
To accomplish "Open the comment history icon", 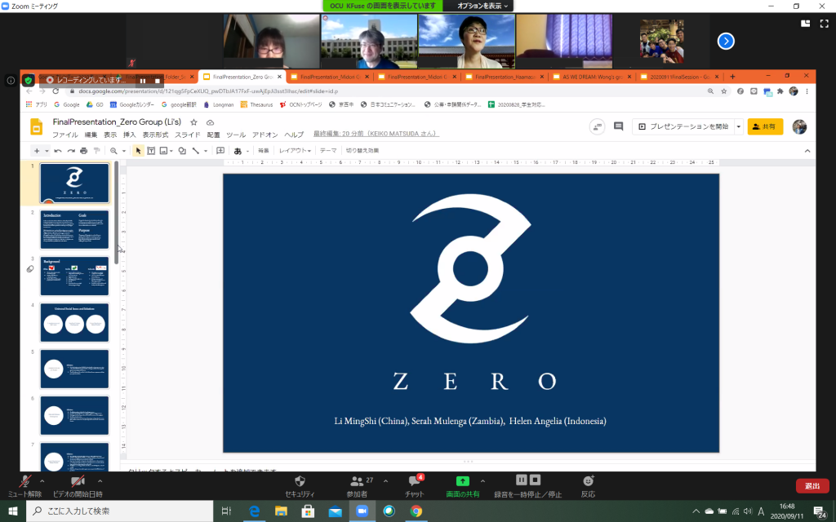I will [618, 126].
